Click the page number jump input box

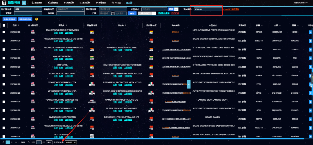[39, 142]
